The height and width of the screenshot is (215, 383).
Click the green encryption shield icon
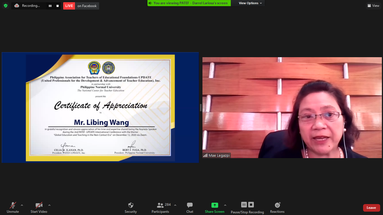(6, 6)
